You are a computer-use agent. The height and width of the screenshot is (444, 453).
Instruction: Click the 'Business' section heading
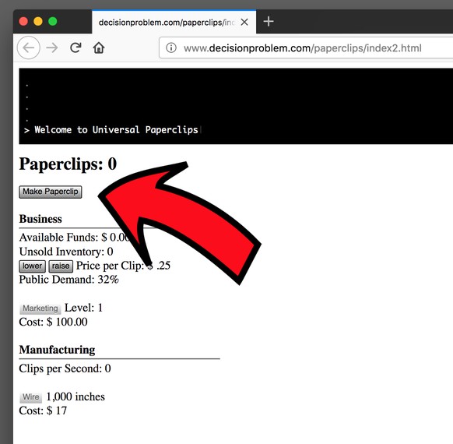40,219
